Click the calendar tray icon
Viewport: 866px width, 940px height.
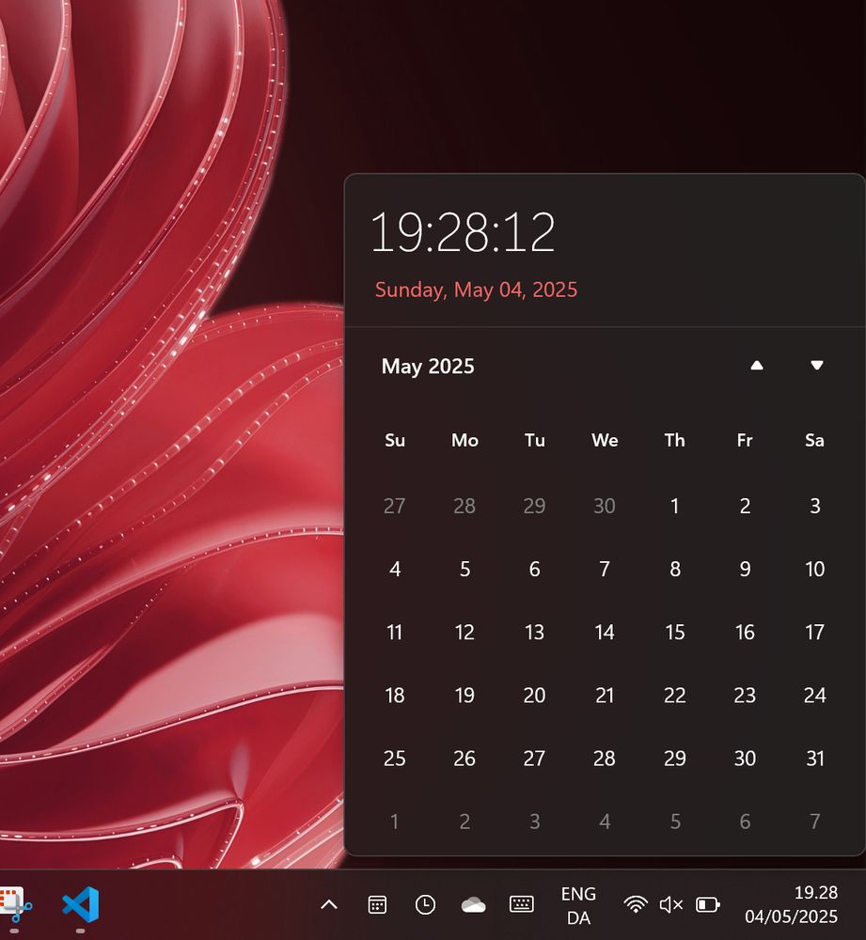pos(377,904)
